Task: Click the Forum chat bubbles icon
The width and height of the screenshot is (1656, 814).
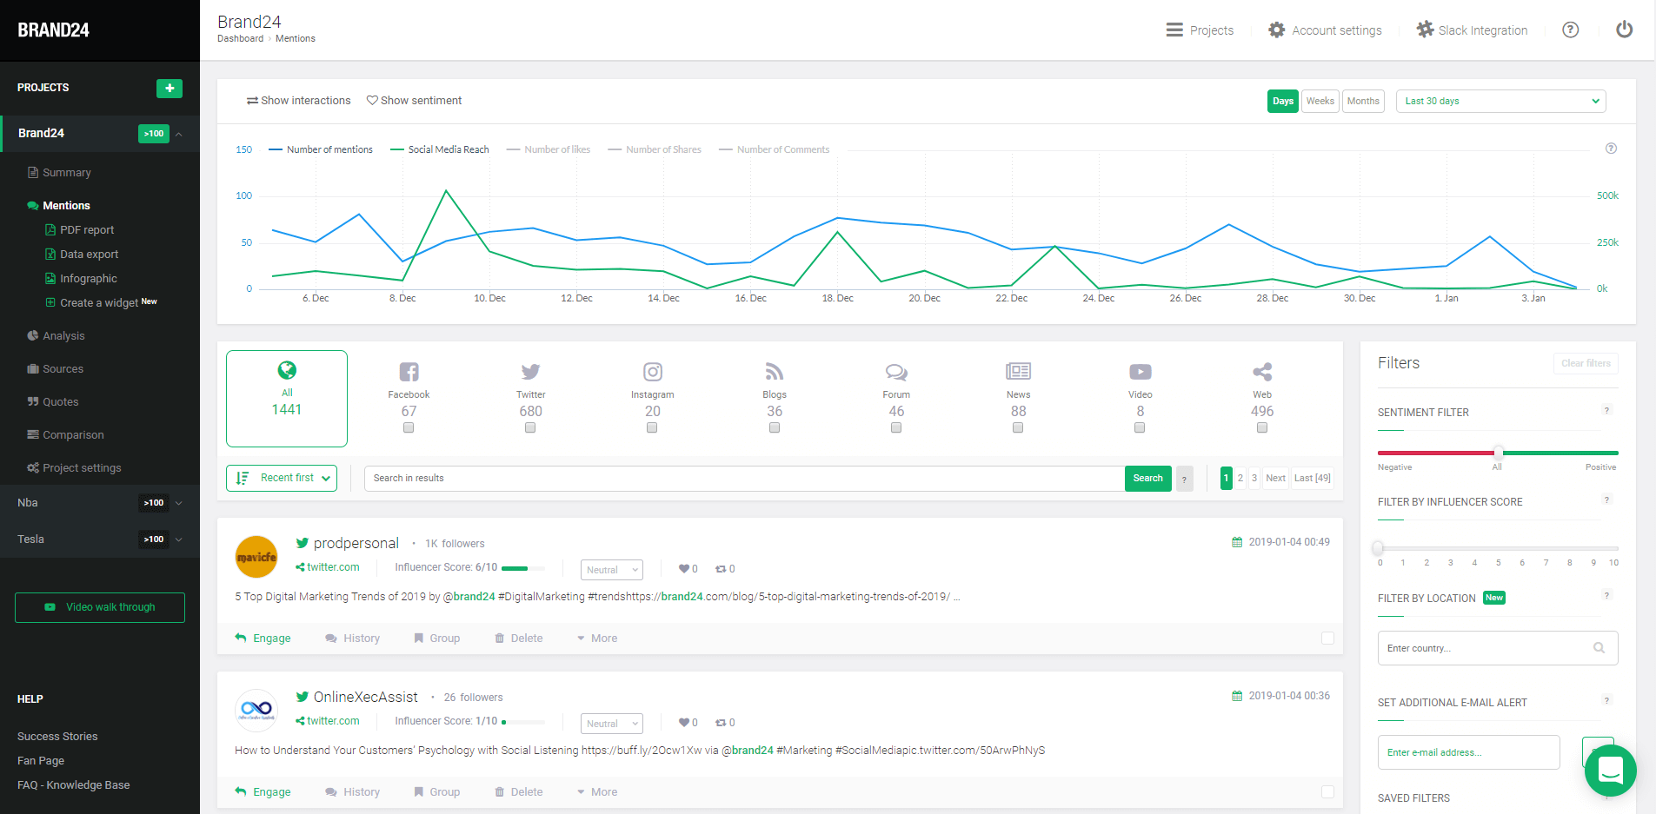Action: [x=896, y=372]
